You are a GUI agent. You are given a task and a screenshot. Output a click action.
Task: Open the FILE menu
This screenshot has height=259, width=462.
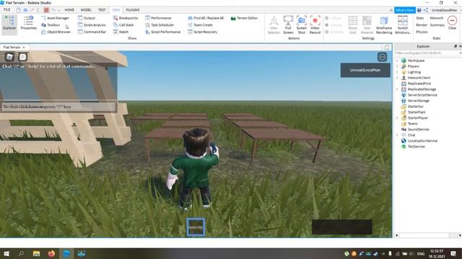point(6,9)
